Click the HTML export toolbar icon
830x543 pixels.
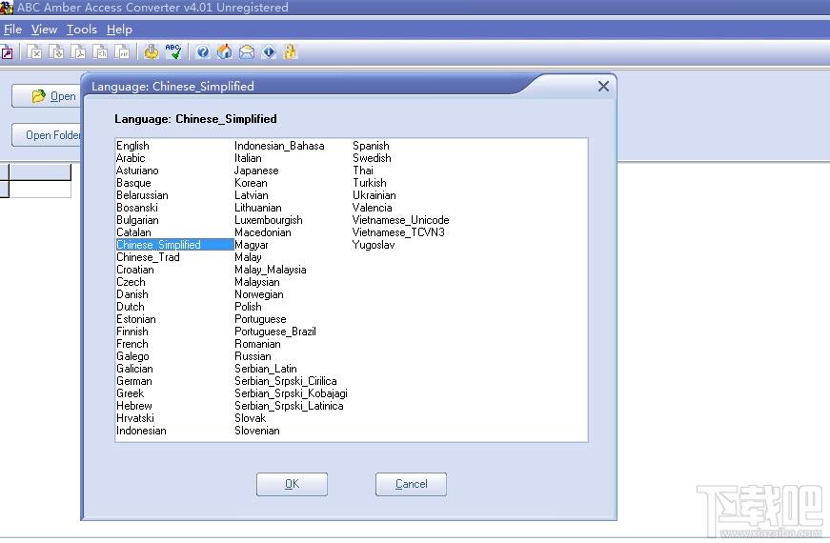(x=101, y=51)
